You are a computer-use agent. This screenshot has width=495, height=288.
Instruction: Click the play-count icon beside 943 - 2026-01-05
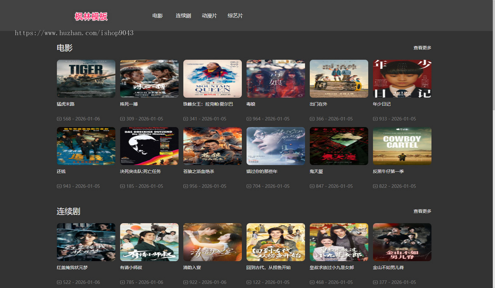point(59,186)
